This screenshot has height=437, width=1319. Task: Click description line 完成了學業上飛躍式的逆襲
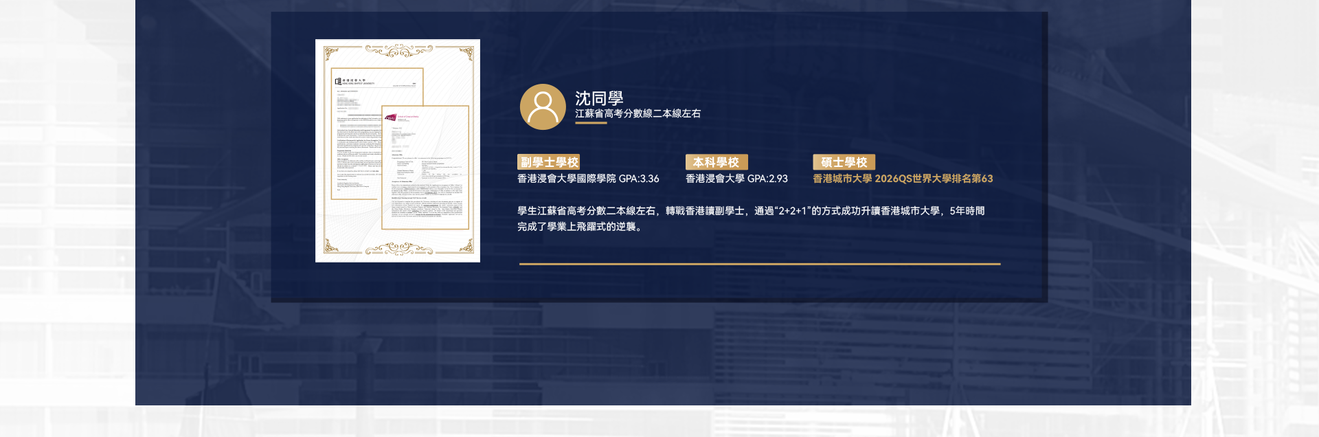click(581, 227)
